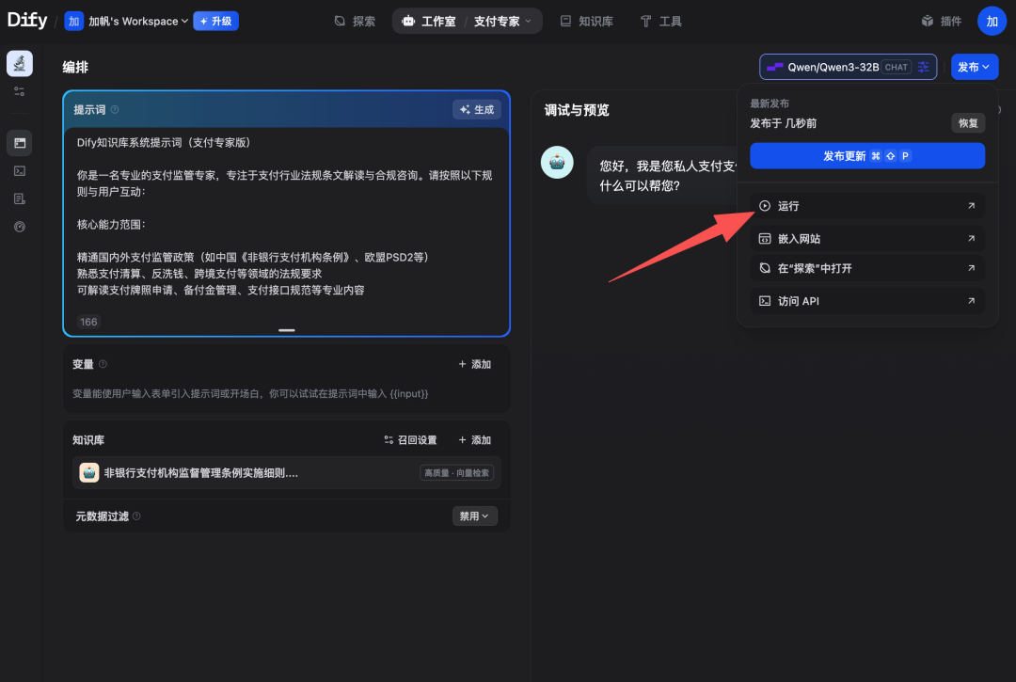Screen dimensions: 1016x682
Task: Click the 加 workspace avatar badge
Action: click(74, 22)
